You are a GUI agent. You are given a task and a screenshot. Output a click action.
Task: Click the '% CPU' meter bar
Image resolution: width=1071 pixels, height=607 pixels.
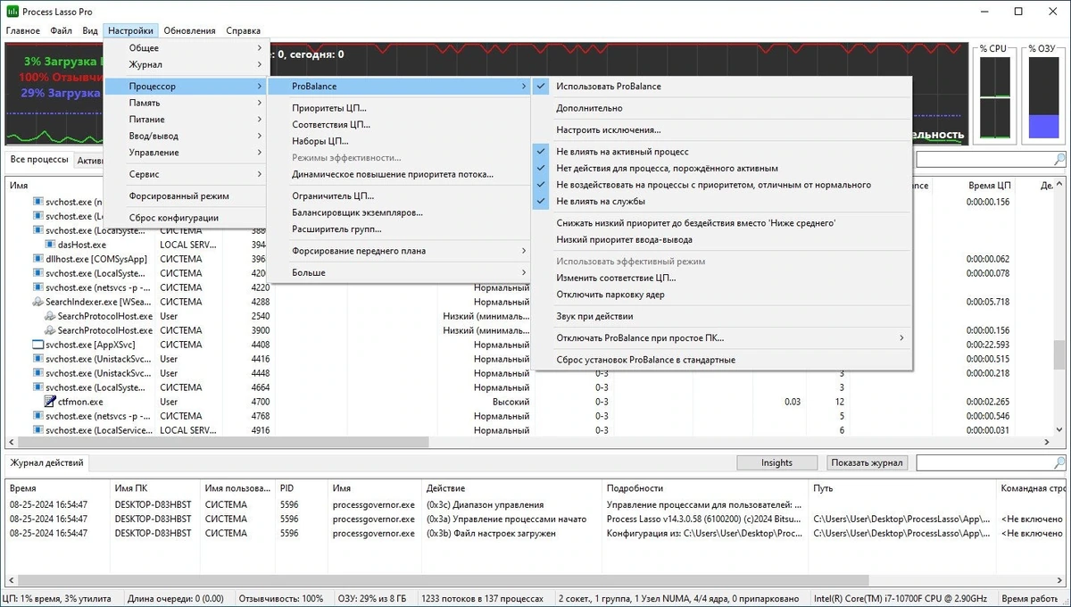click(x=995, y=98)
